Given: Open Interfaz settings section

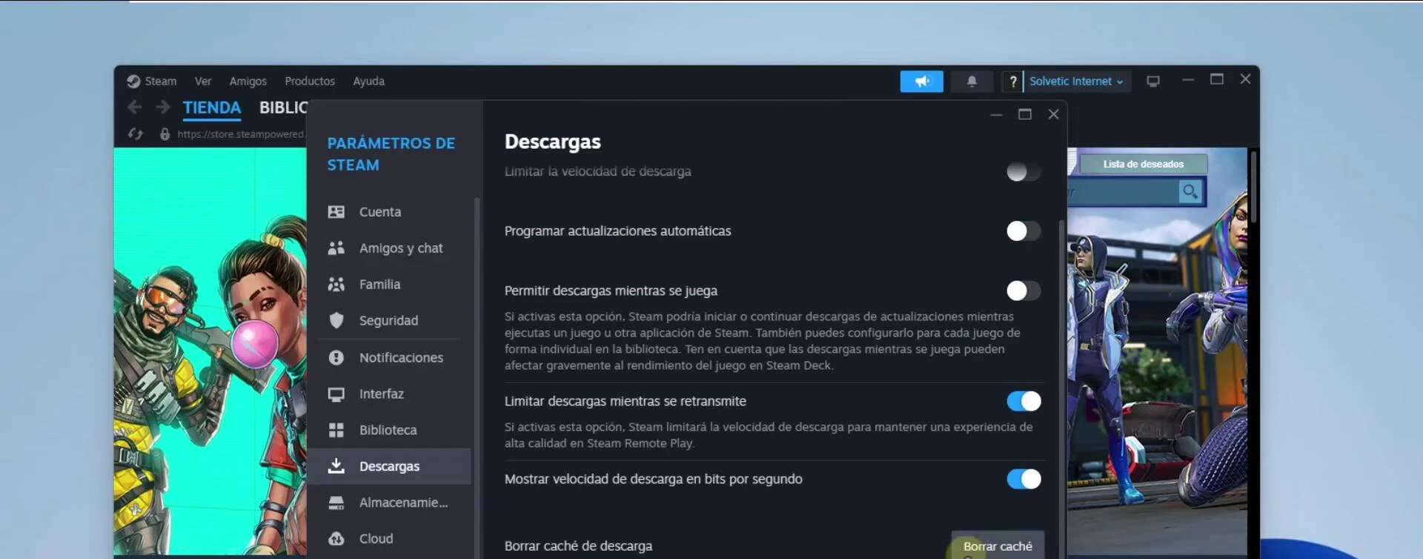Looking at the screenshot, I should (x=389, y=394).
